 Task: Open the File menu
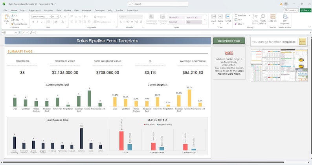tap(5, 10)
